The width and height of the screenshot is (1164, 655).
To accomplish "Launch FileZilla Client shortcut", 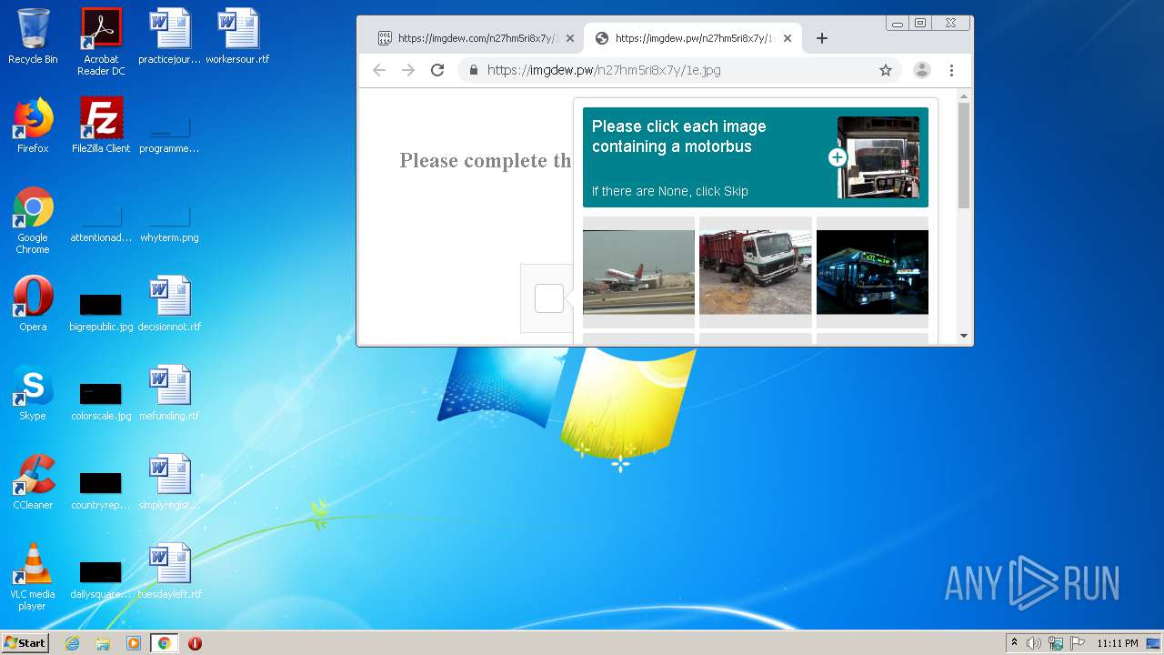I will click(101, 126).
